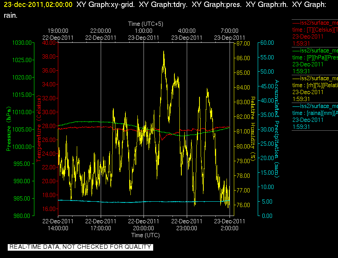Viewport: 338px width, 258px height.
Task: Click the yellow relative humidity legend entry
Action: [315, 89]
